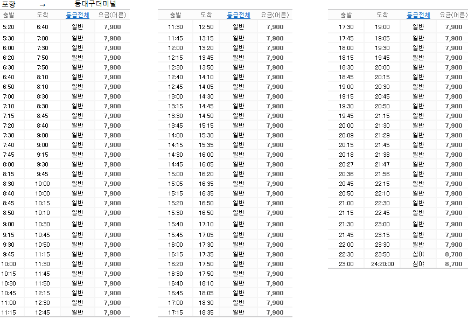Click 심야 grade in the 23:00 row
The image size is (468, 327).
pos(418,264)
